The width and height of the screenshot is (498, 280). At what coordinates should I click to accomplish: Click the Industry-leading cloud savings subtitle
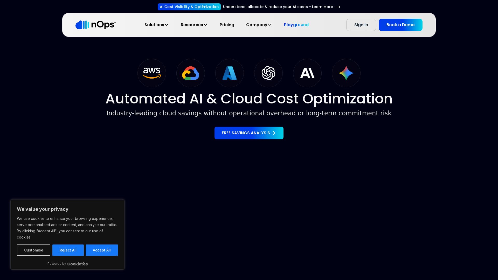249,113
